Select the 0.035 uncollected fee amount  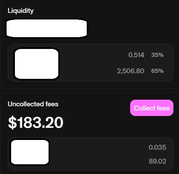point(157,147)
